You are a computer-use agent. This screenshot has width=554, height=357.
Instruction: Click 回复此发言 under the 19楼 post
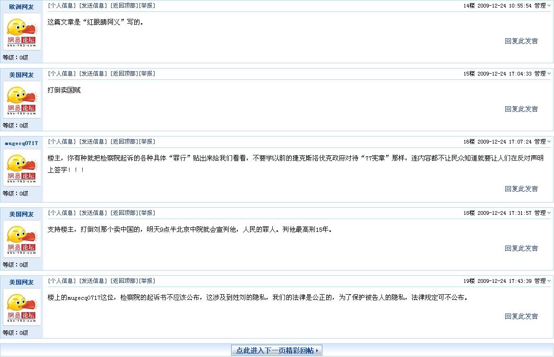click(521, 316)
